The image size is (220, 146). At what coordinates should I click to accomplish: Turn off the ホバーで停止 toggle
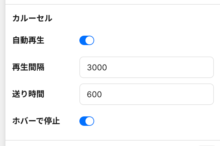[87, 121]
